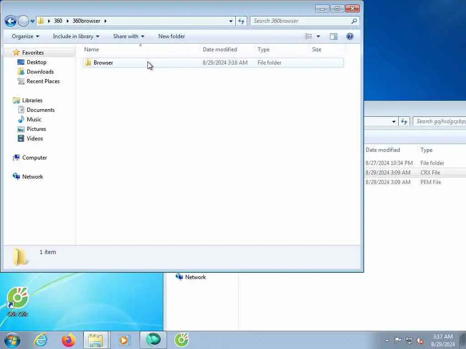Select the 8/27/2024 10:34 PM File folder row

point(415,163)
